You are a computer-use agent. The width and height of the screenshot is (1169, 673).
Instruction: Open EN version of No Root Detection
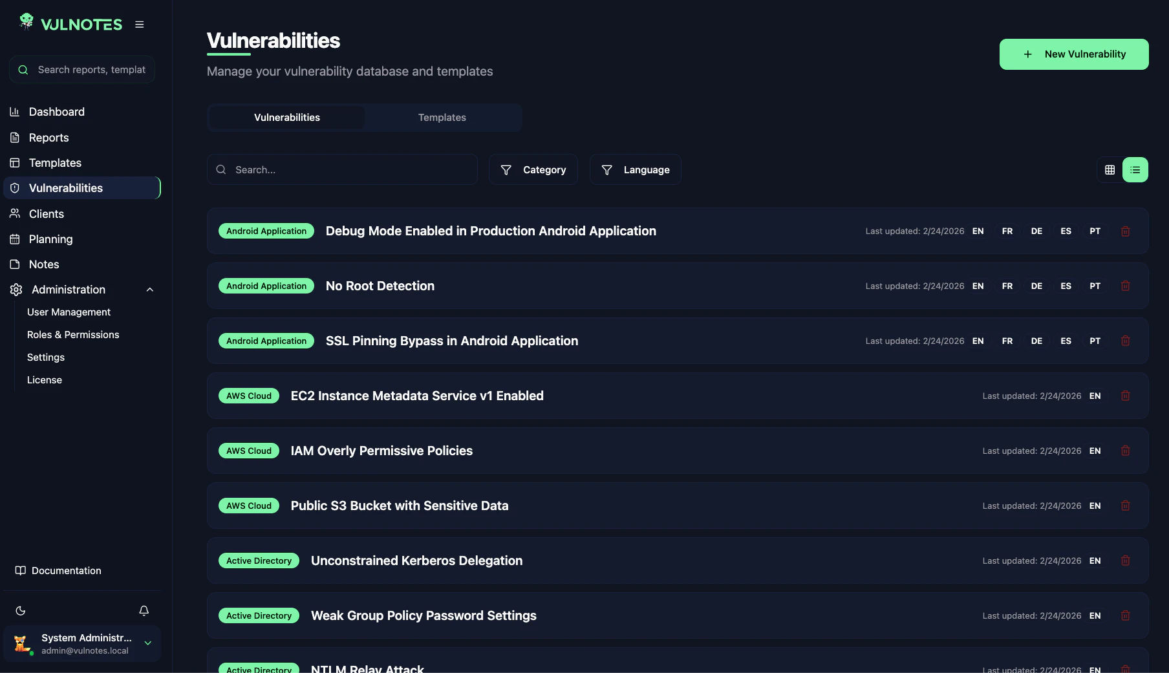(x=978, y=286)
